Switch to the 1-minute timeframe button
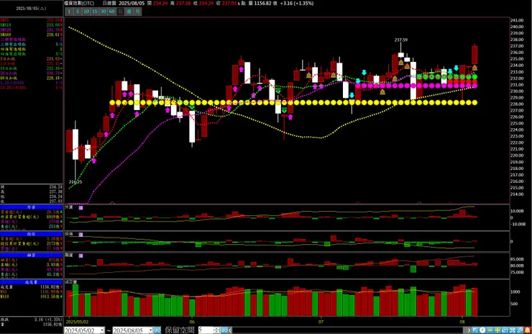Screen dimensions: 532x334 coord(69,12)
